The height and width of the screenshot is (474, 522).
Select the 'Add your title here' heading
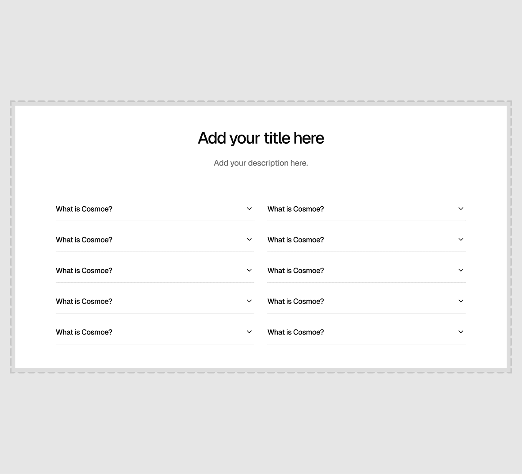(261, 138)
